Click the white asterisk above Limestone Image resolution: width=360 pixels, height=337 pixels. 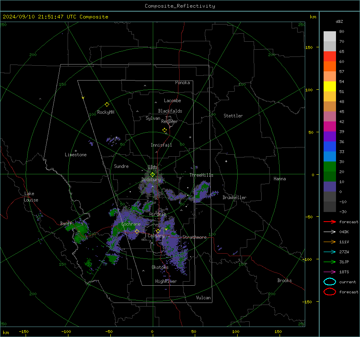click(x=76, y=151)
